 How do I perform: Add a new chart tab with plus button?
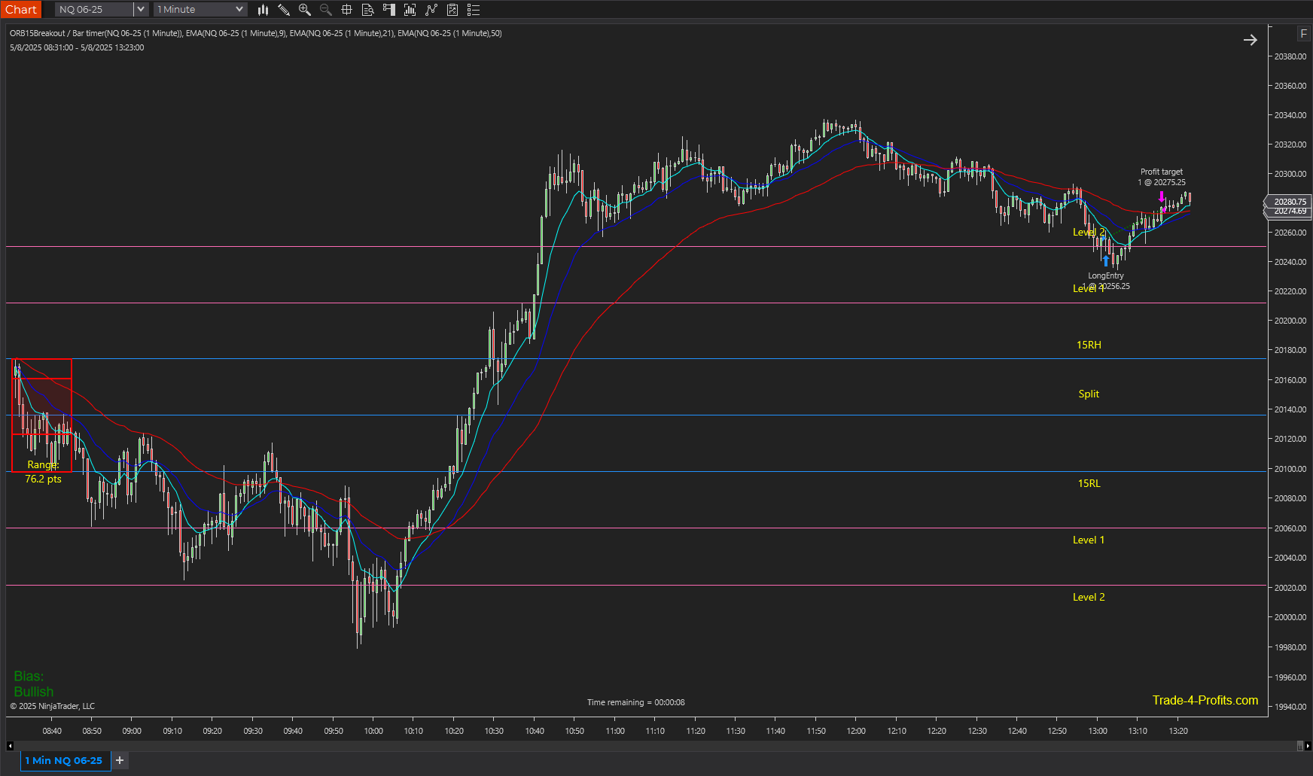click(x=120, y=760)
